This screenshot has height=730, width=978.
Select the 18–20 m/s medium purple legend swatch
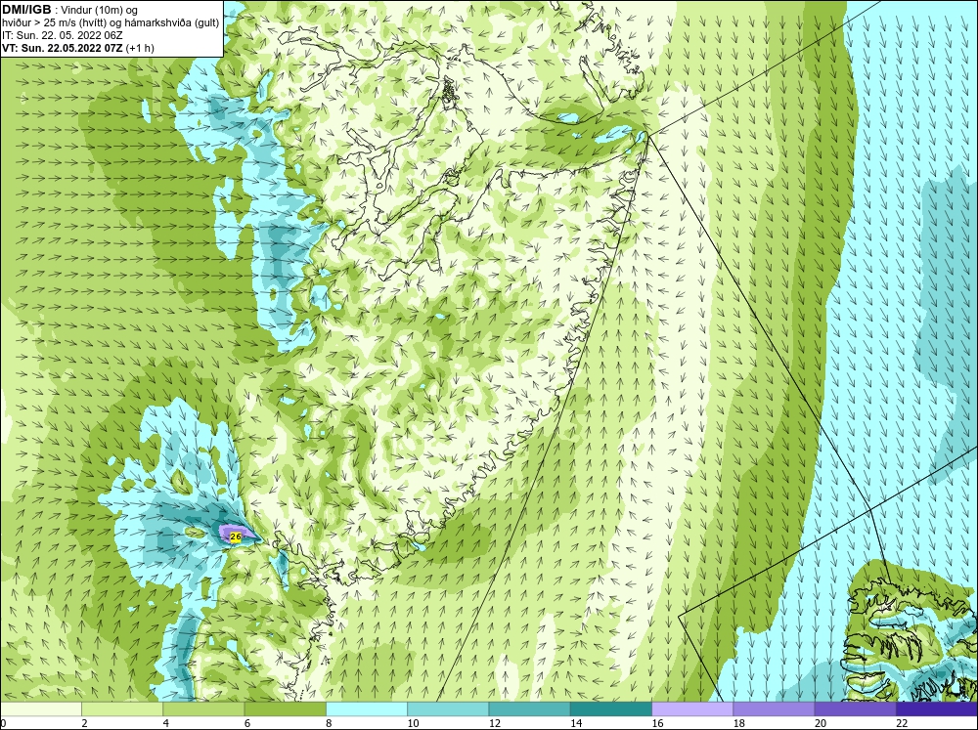tap(774, 709)
